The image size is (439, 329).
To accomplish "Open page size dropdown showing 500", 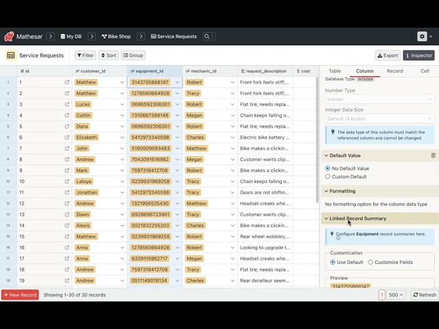I will tap(396, 295).
